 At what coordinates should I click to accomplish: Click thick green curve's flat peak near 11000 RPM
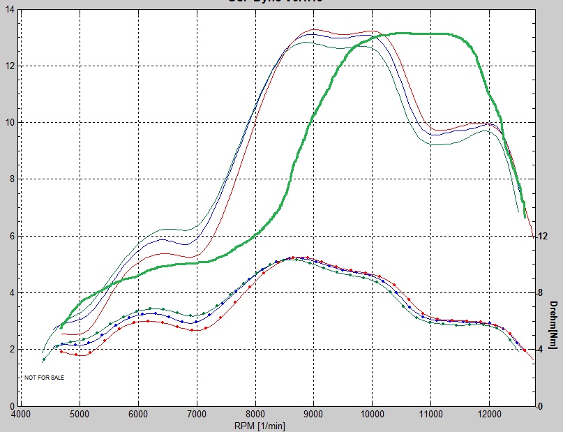[x=430, y=33]
